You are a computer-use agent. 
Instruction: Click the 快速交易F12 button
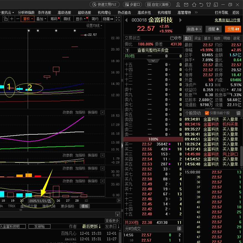pyautogui.click(x=105, y=4)
